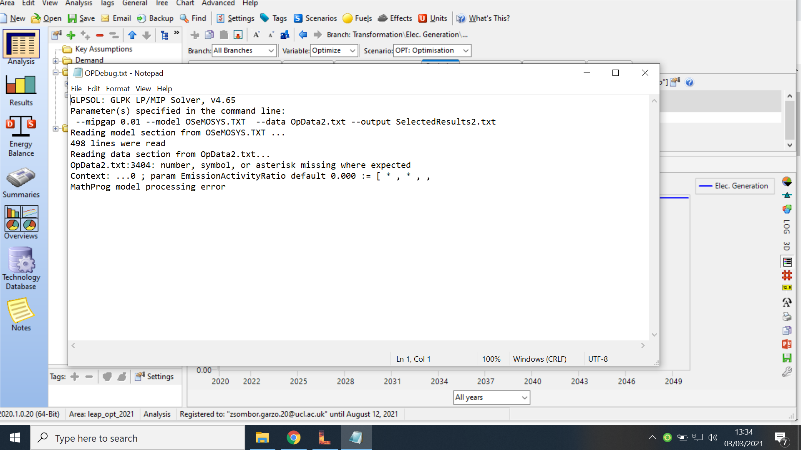Toggle chart gridlines red hash icon
The image size is (801, 450).
point(787,275)
